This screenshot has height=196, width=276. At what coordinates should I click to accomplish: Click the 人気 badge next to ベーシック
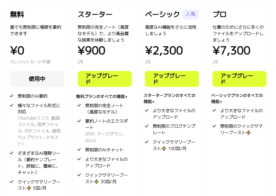click(x=191, y=14)
